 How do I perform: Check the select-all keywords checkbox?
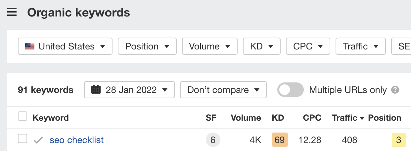tap(23, 116)
